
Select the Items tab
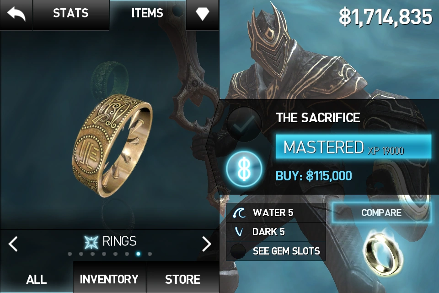click(147, 13)
